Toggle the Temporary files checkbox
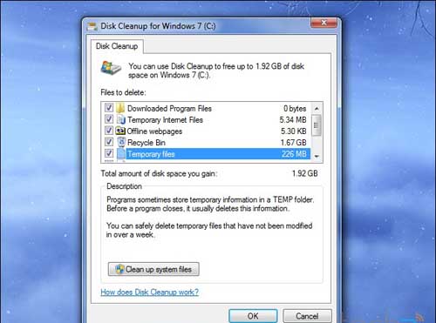 (109, 153)
